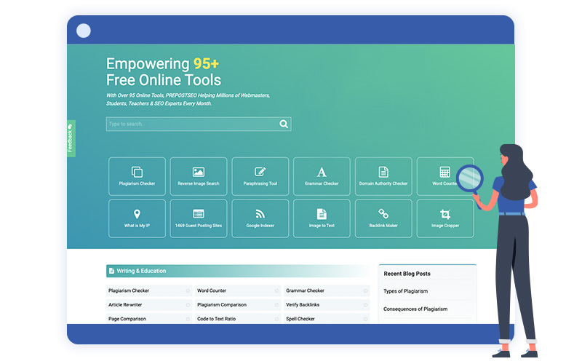This screenshot has height=364, width=582.
Task: Open the Image to Text card
Action: 322,218
